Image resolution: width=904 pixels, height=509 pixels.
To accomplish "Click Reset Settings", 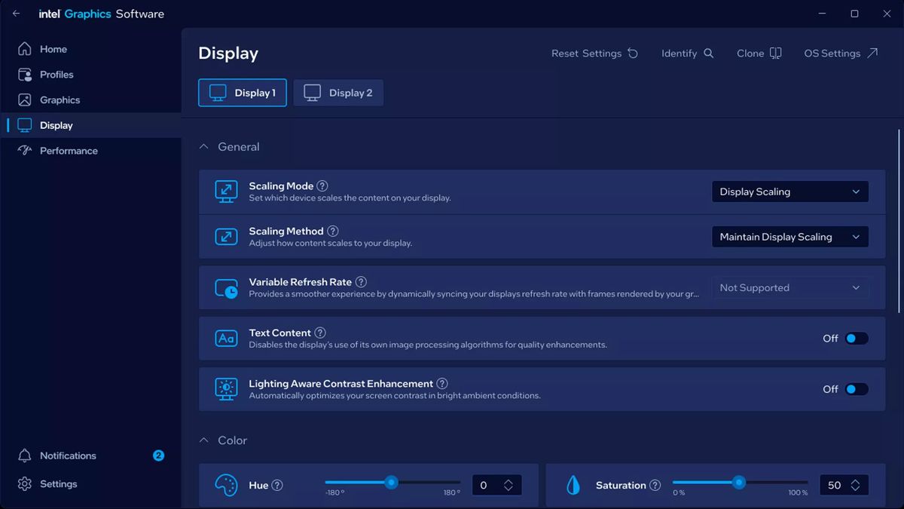I will coord(594,53).
